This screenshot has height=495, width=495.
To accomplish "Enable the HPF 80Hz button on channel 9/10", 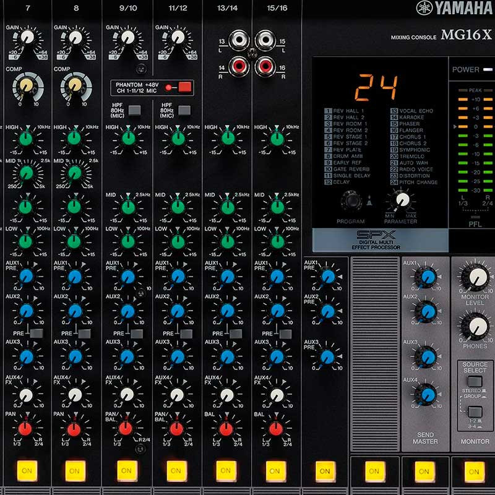I will point(135,111).
